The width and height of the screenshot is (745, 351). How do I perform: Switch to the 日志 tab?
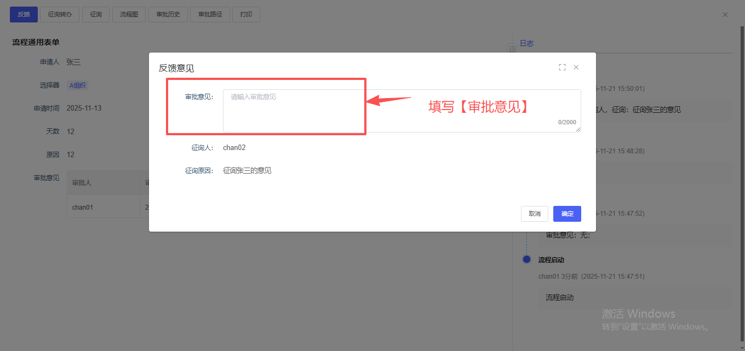tap(526, 43)
